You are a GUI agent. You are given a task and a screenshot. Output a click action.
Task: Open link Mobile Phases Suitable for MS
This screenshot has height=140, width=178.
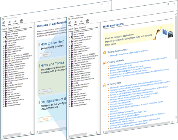click(x=121, y=67)
